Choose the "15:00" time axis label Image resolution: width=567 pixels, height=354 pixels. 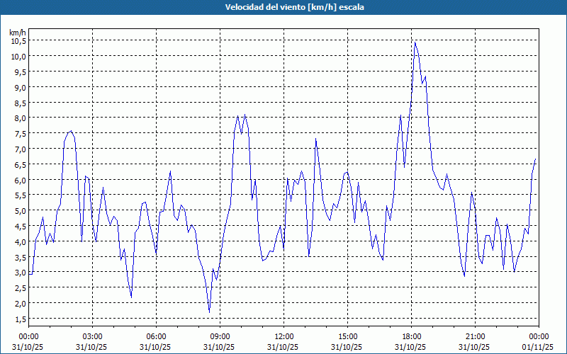[347, 336]
